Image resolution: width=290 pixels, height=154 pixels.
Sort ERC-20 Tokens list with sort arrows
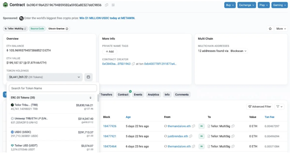point(90,98)
